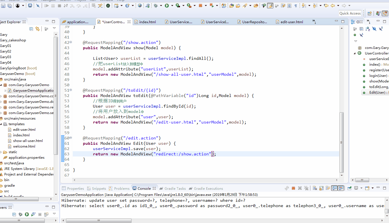
Task: Click the Skip All Breakpoints icon
Action: click(x=38, y=6)
